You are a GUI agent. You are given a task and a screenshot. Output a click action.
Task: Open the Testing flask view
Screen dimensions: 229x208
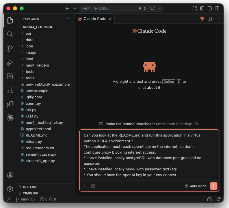[10, 90]
